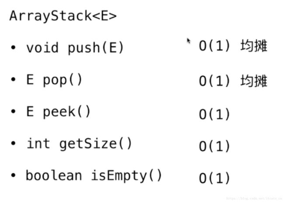Select the pop() method text
The width and height of the screenshot is (284, 202).
62,80
